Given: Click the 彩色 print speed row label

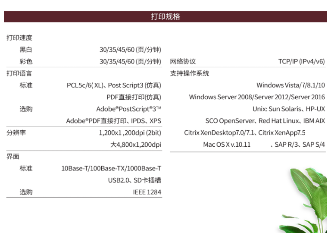Looking at the screenshot, I should coord(26,62).
